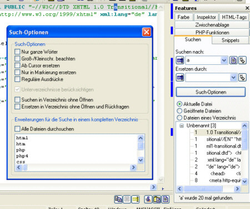
Task: Open the Inspektor tab
Action: coord(206,17)
